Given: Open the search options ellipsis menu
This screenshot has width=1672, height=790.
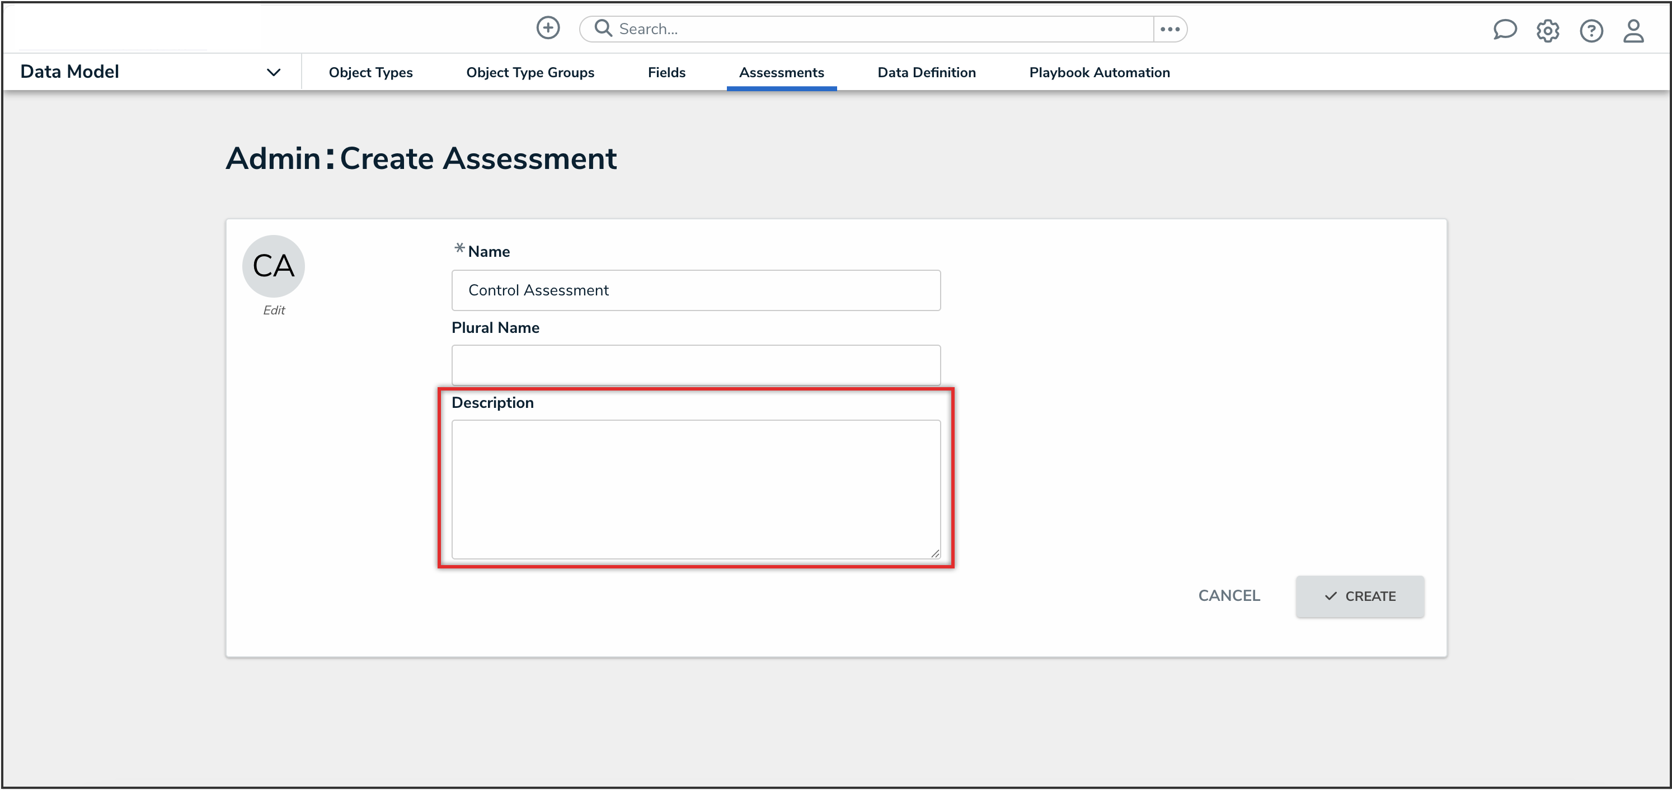Looking at the screenshot, I should tap(1170, 29).
